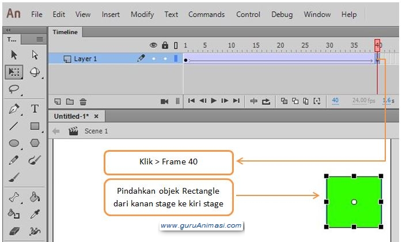Select the Ink Bottle tool
This screenshot has height=242, width=402.
(14, 214)
